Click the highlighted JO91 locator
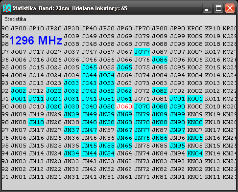 [177, 99]
